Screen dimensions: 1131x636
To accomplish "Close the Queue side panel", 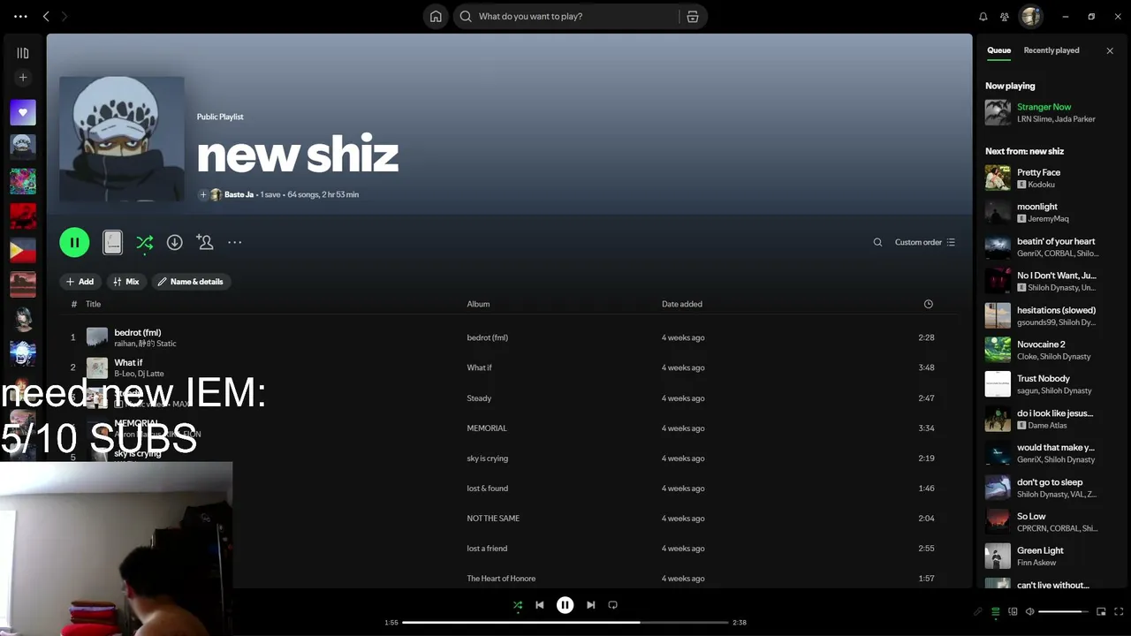I will 1110,50.
